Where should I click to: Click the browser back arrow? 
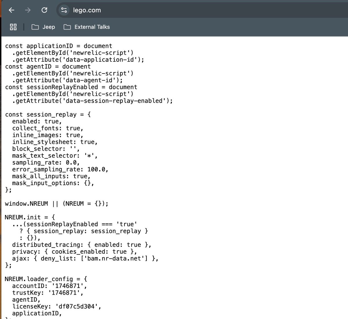click(11, 10)
